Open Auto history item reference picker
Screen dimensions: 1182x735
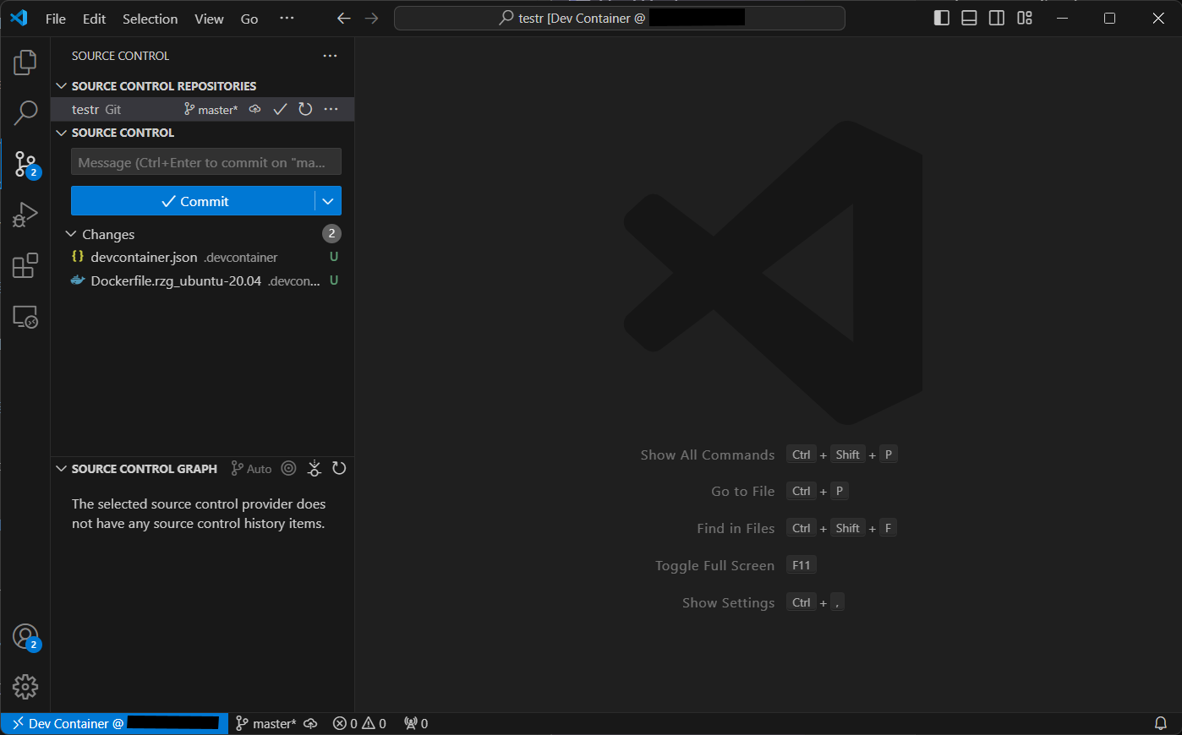[251, 469]
